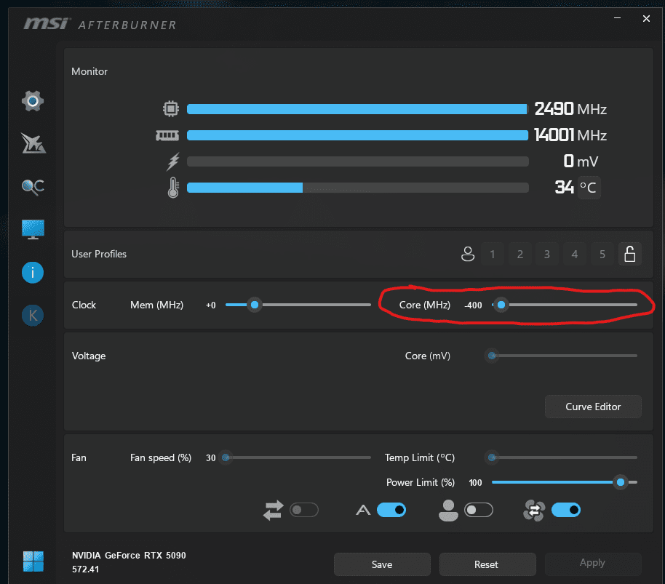
Task: Click the 30 fan speed value
Action: (211, 457)
